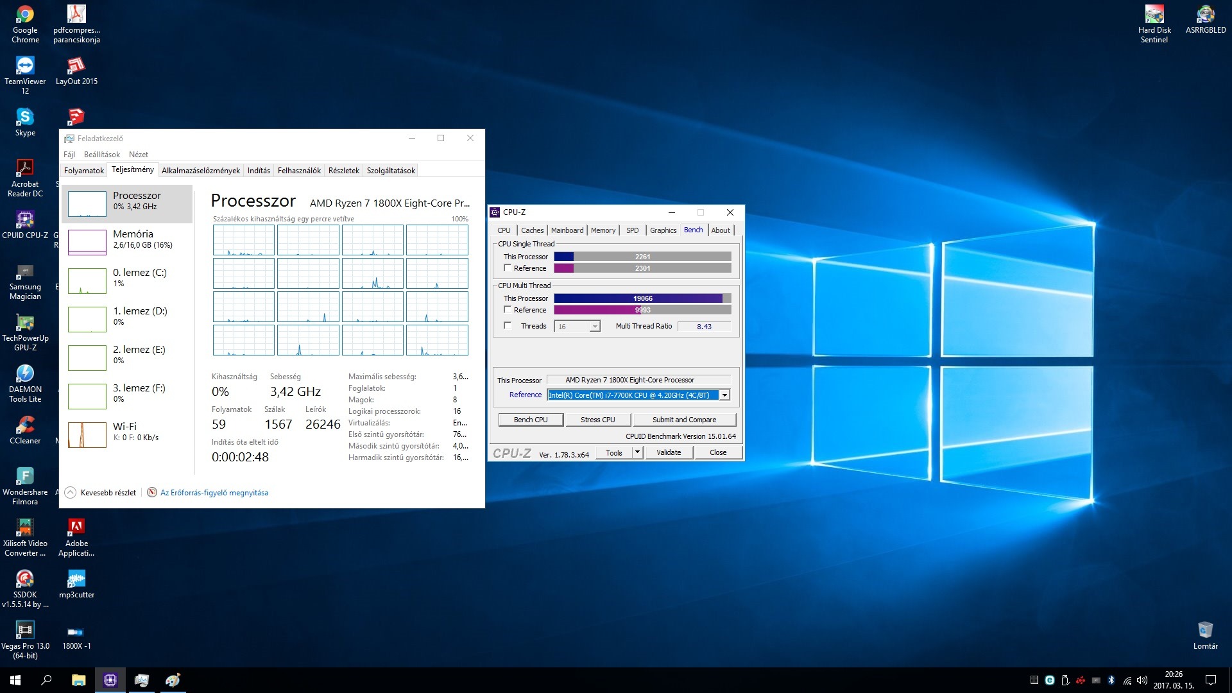Collapse details with Kevesebb részlet
The width and height of the screenshot is (1232, 693).
point(101,493)
